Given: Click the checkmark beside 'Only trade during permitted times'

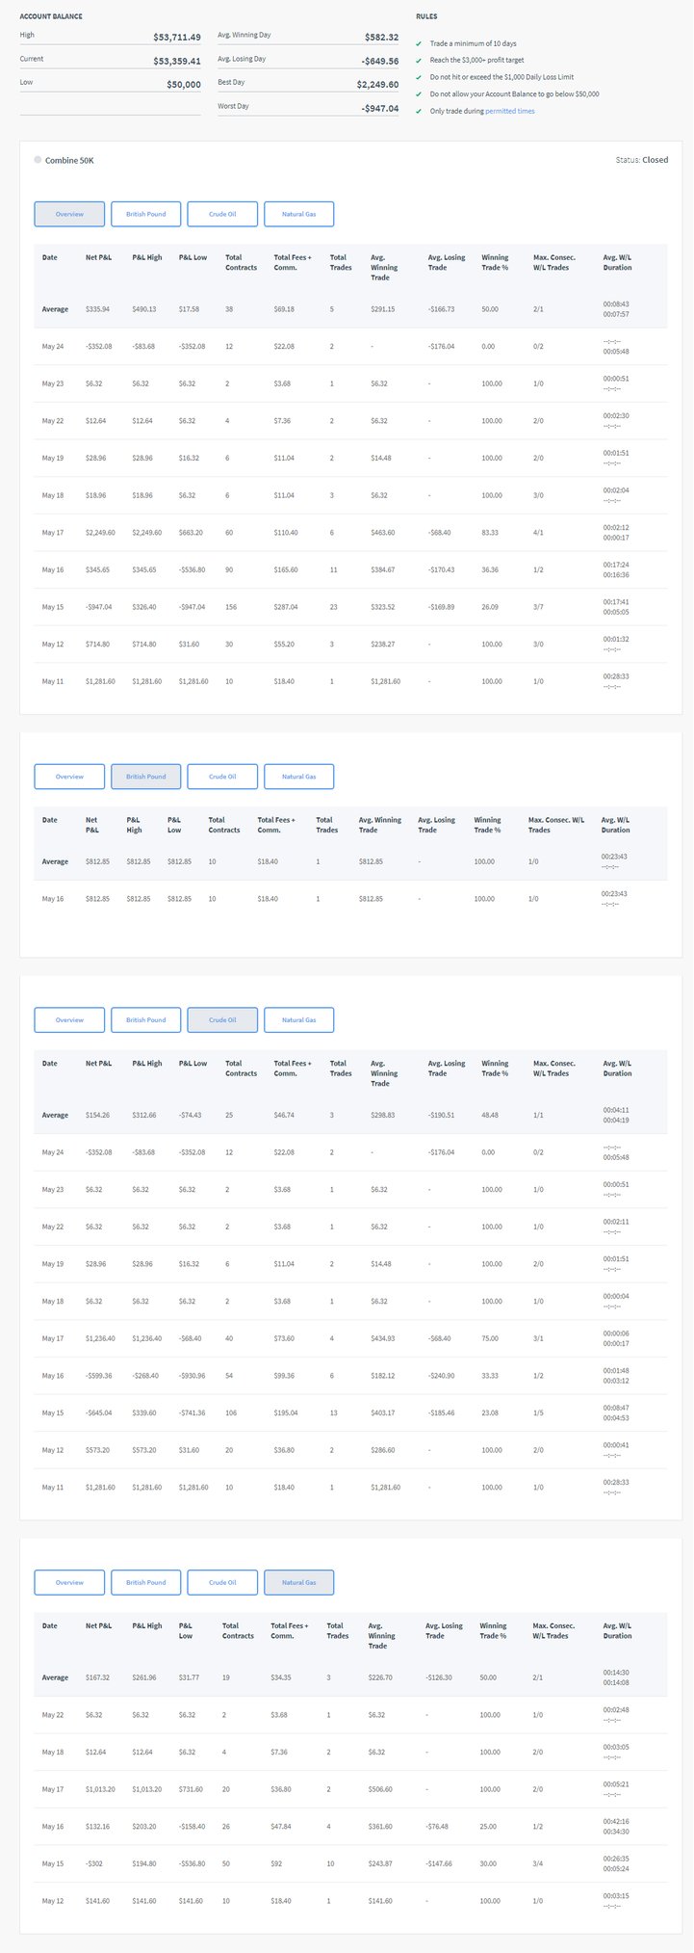Looking at the screenshot, I should pyautogui.click(x=419, y=112).
